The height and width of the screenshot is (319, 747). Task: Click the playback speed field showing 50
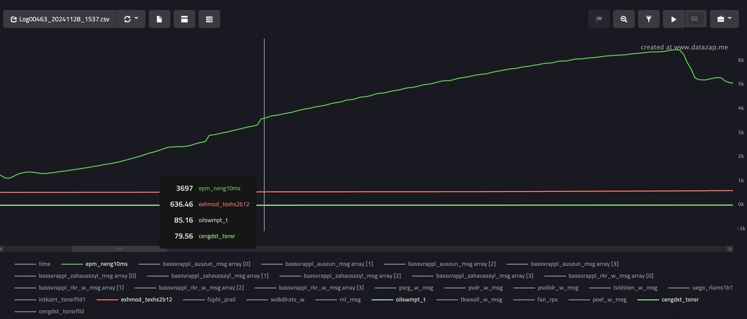695,19
